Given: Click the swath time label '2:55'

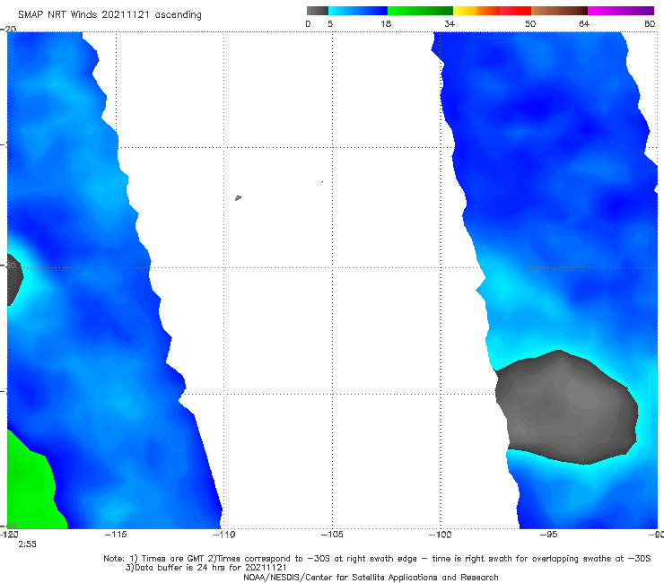Looking at the screenshot, I should 27,544.
